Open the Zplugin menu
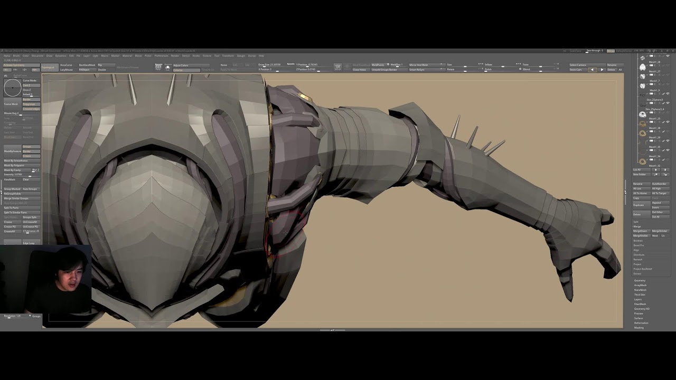Viewport: 676px width, 380px height. pyautogui.click(x=241, y=56)
